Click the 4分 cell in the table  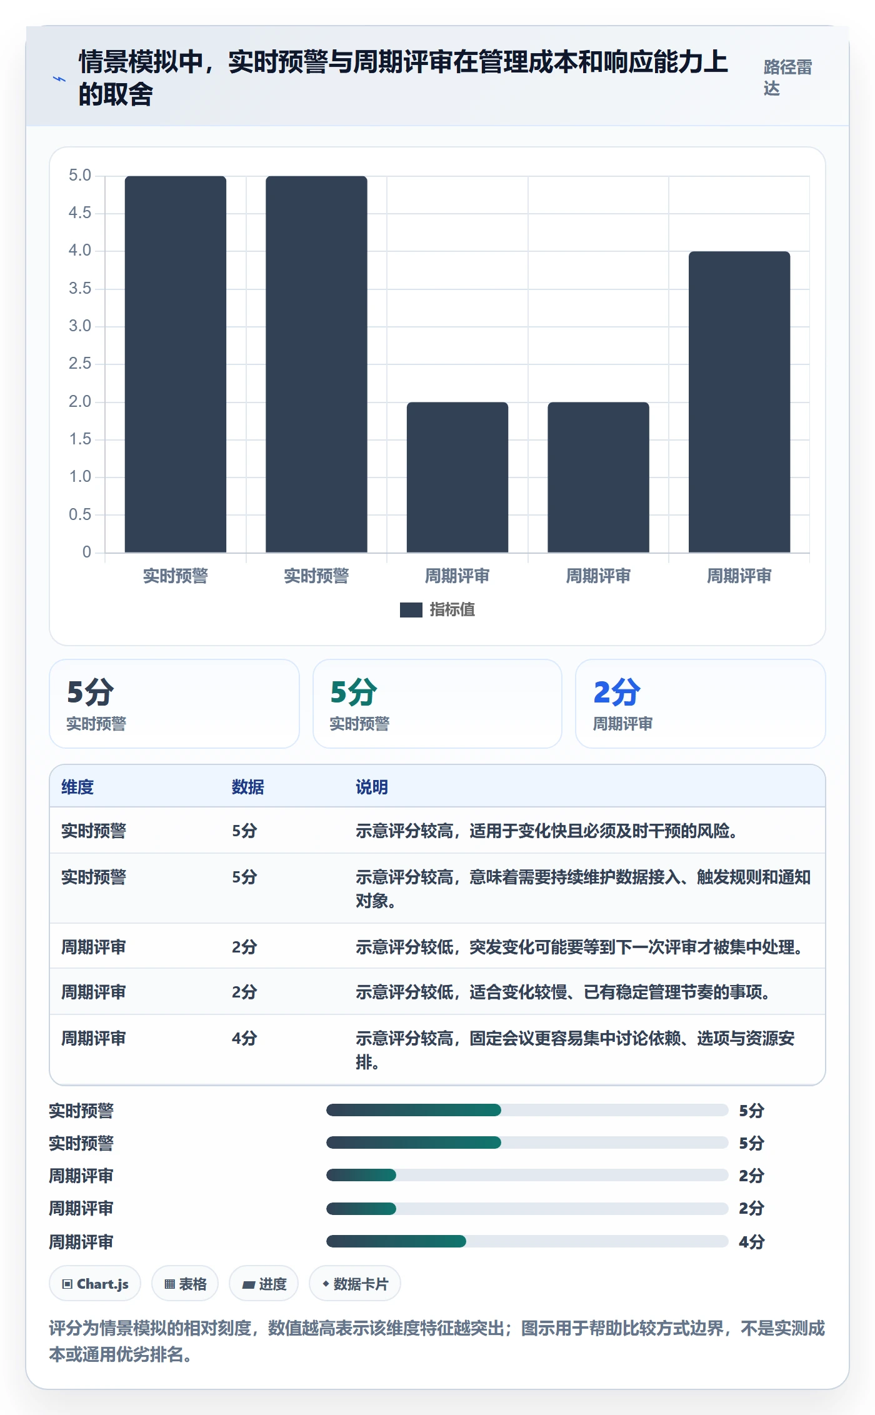(x=244, y=1038)
